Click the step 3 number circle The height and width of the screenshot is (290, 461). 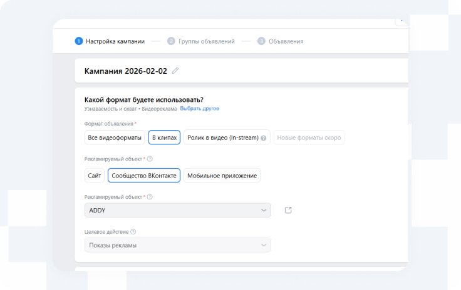(x=261, y=41)
